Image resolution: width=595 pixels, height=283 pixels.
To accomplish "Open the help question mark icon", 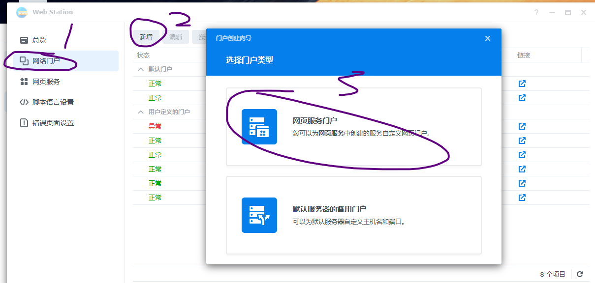I will coord(536,12).
